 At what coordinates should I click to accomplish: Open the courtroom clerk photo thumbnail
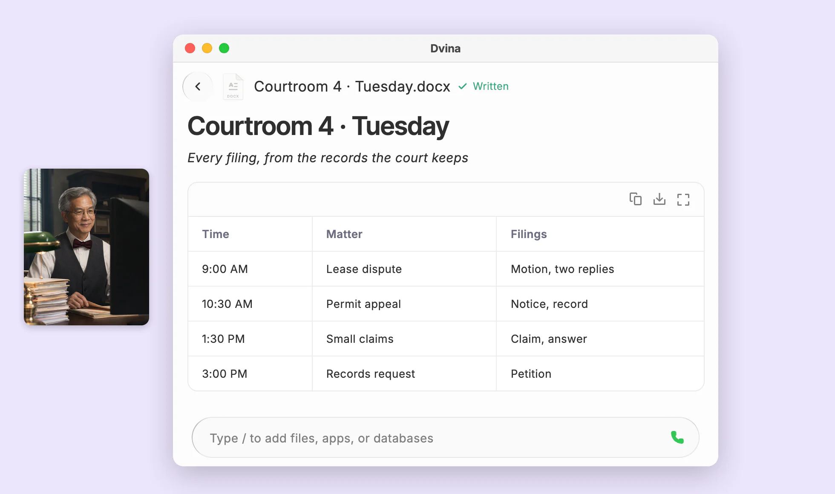tap(86, 247)
